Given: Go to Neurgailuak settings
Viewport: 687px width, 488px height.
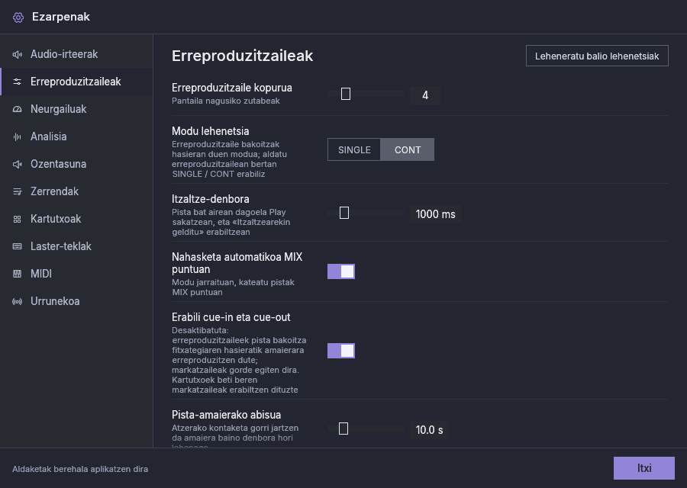Looking at the screenshot, I should pos(76,109).
